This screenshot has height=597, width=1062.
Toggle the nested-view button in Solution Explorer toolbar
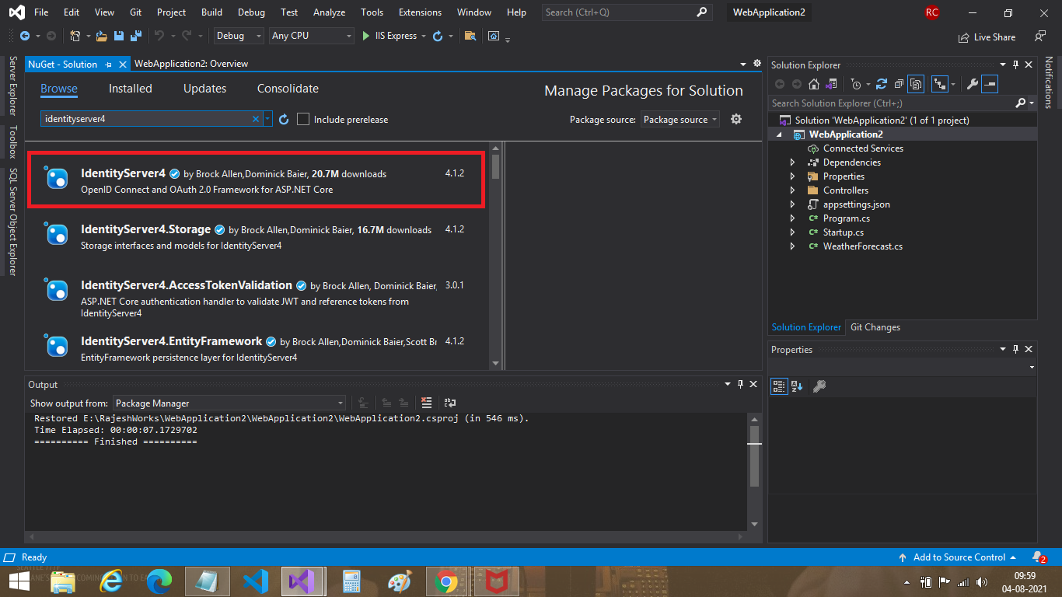coord(939,84)
